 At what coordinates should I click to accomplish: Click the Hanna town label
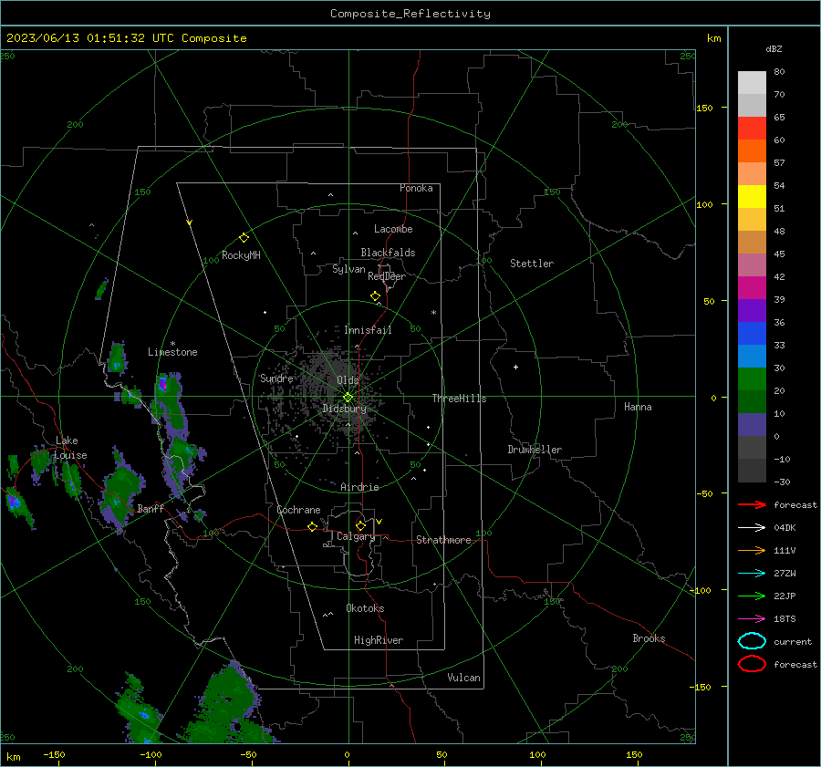[638, 407]
